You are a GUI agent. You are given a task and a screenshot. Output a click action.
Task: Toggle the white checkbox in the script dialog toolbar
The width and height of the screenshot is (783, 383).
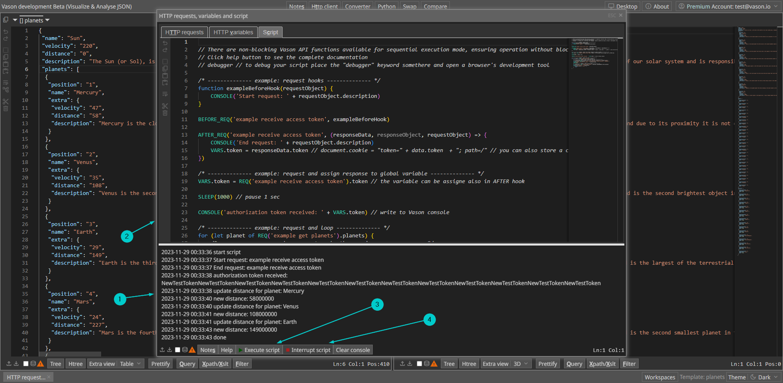point(177,350)
